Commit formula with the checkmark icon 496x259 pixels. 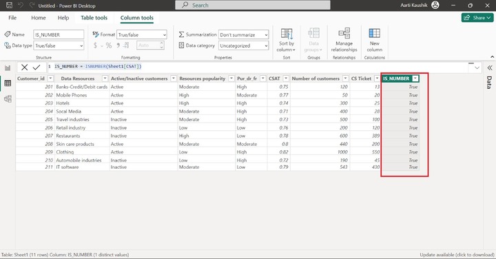click(x=37, y=67)
